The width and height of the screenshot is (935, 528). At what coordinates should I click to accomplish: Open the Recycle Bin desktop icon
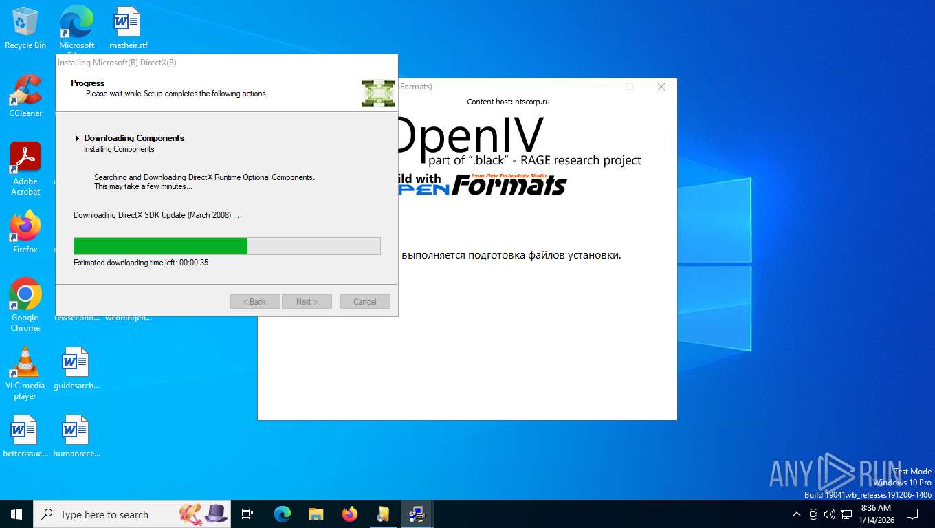coord(25,28)
